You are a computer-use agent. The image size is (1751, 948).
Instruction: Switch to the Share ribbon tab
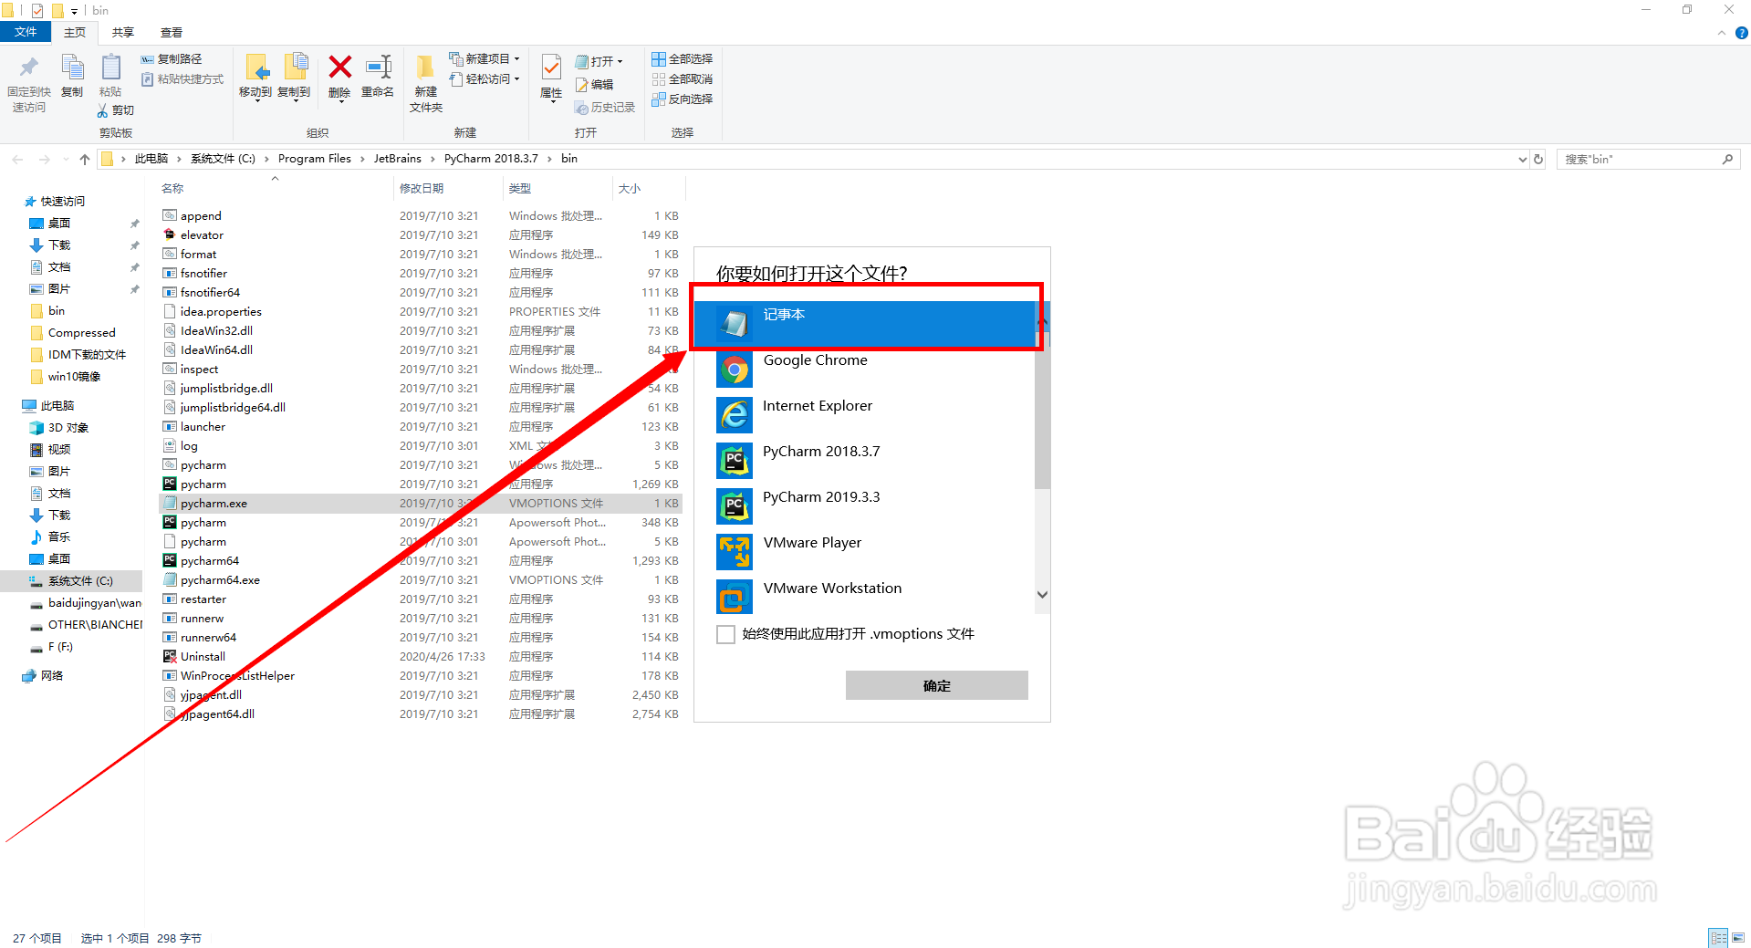(x=123, y=33)
